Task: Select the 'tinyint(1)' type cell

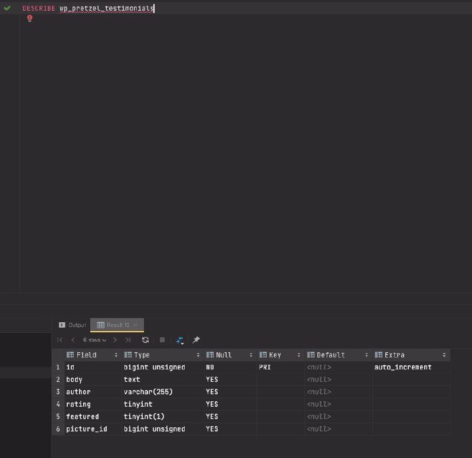Action: pos(163,417)
